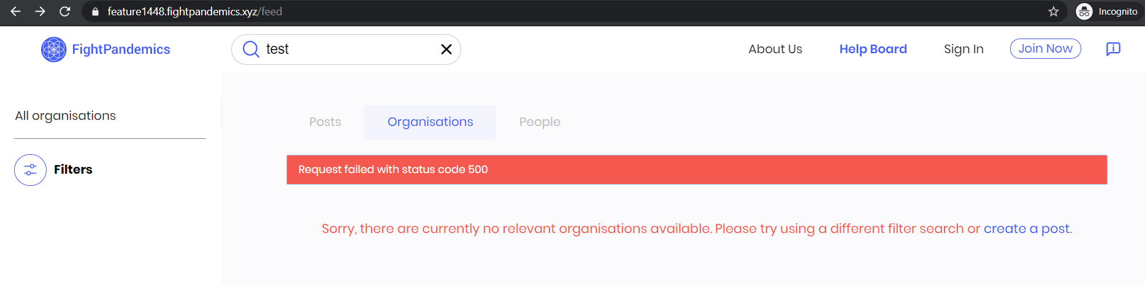Open the feedback speech-bubble icon
This screenshot has height=285, width=1145.
1113,49
